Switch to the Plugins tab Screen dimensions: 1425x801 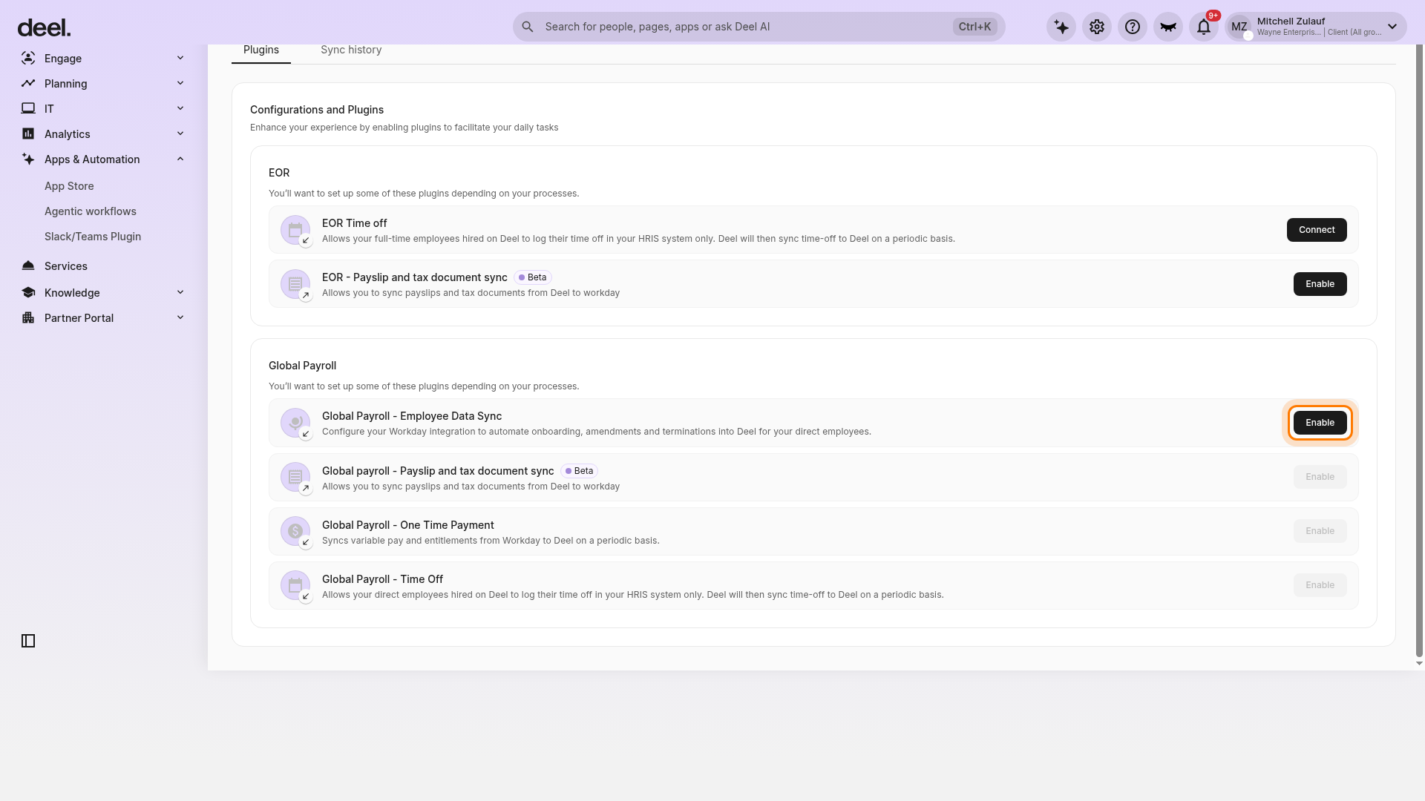pyautogui.click(x=261, y=50)
